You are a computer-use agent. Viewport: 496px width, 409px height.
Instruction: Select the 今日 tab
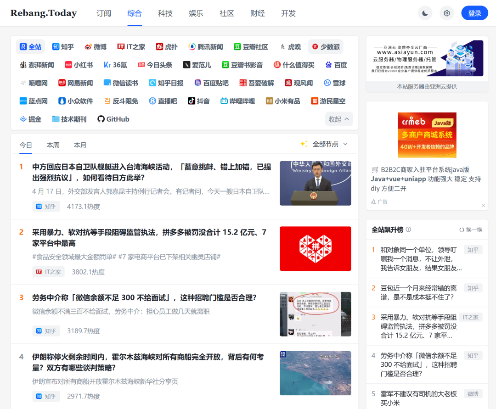pos(26,145)
